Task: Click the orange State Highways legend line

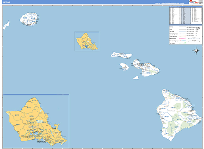Action: click(x=182, y=36)
